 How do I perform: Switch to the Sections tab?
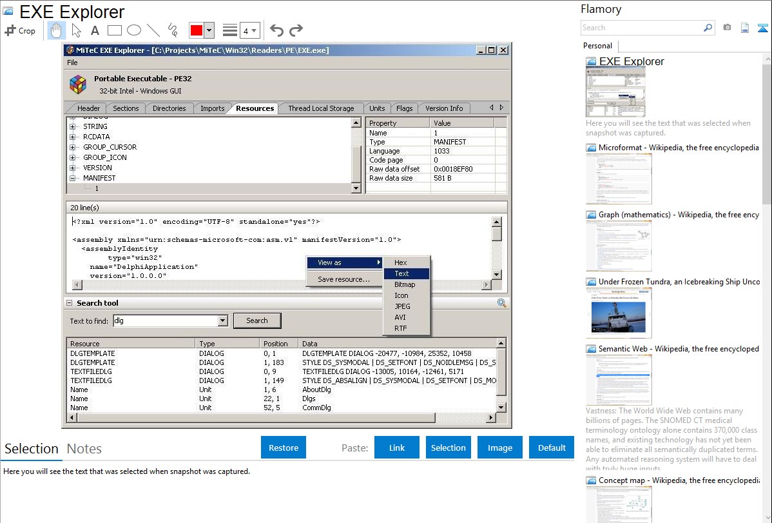point(126,108)
